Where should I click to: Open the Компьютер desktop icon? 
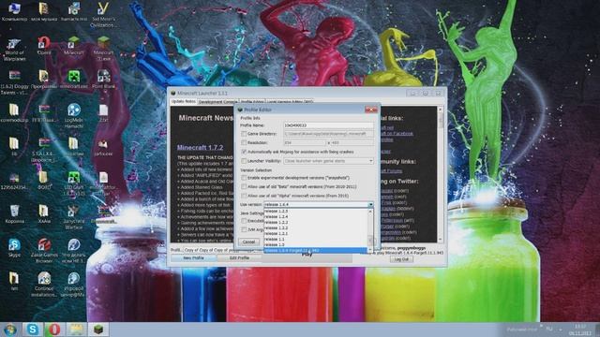coord(14,11)
